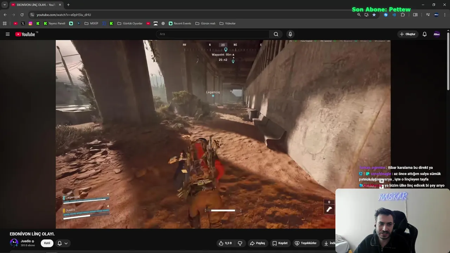This screenshot has height=253, width=450.
Task: Like the video with 9,3 B thumbs-up
Action: pyautogui.click(x=225, y=243)
